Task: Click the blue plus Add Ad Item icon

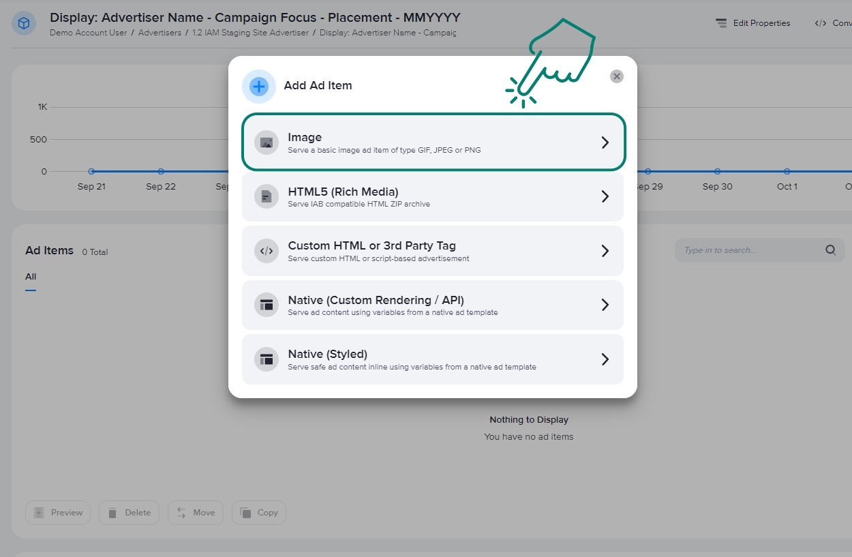Action: coord(259,87)
